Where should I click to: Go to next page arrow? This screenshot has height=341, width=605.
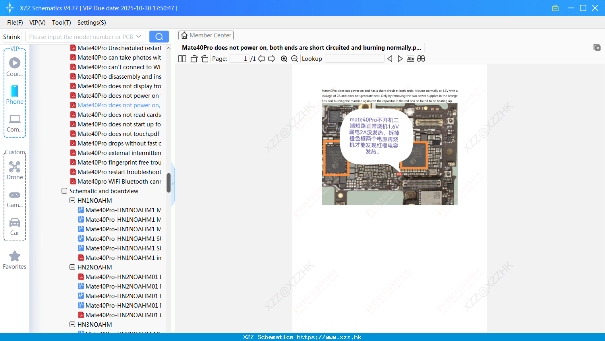(x=272, y=58)
